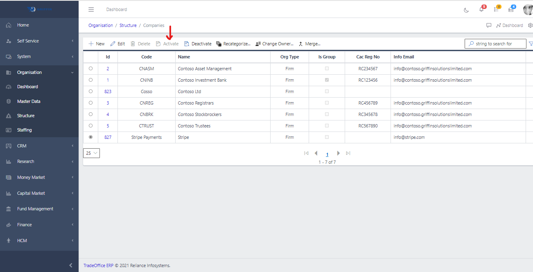
Task: Collapse sidebar using bottom arrow
Action: (71, 265)
